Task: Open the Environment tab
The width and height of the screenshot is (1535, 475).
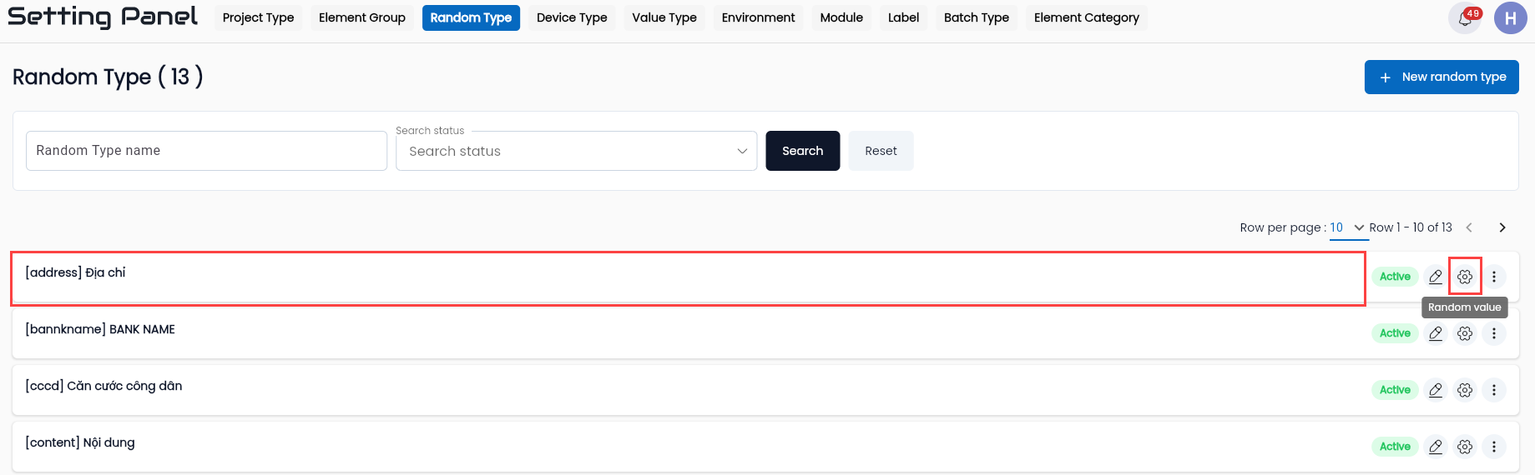Action: (758, 17)
